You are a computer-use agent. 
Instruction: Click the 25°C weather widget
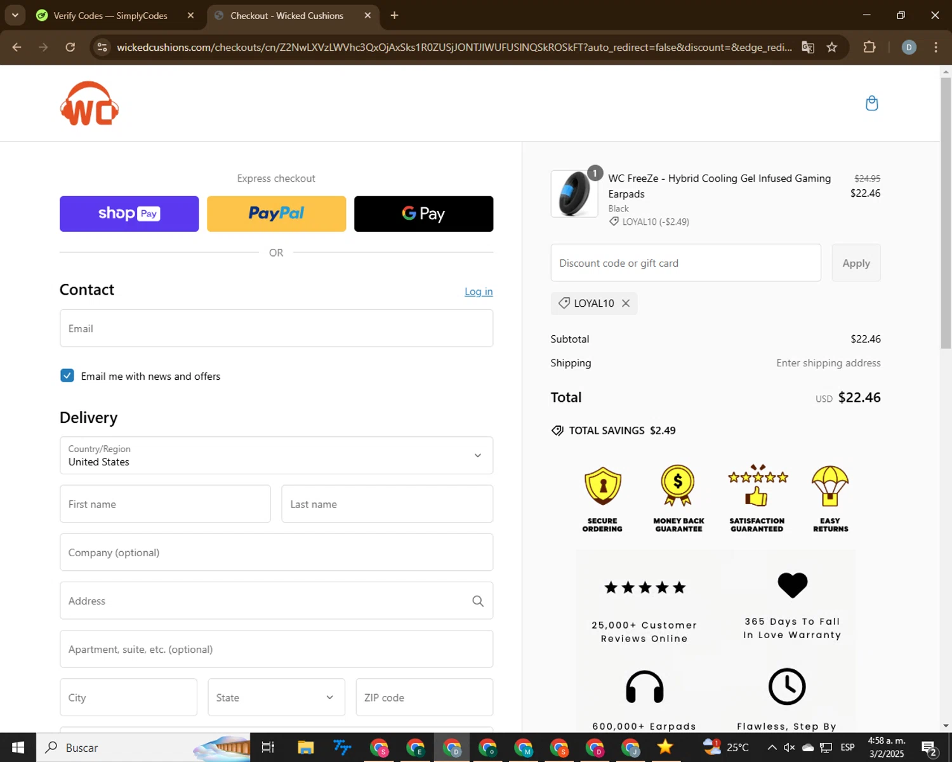[725, 747]
